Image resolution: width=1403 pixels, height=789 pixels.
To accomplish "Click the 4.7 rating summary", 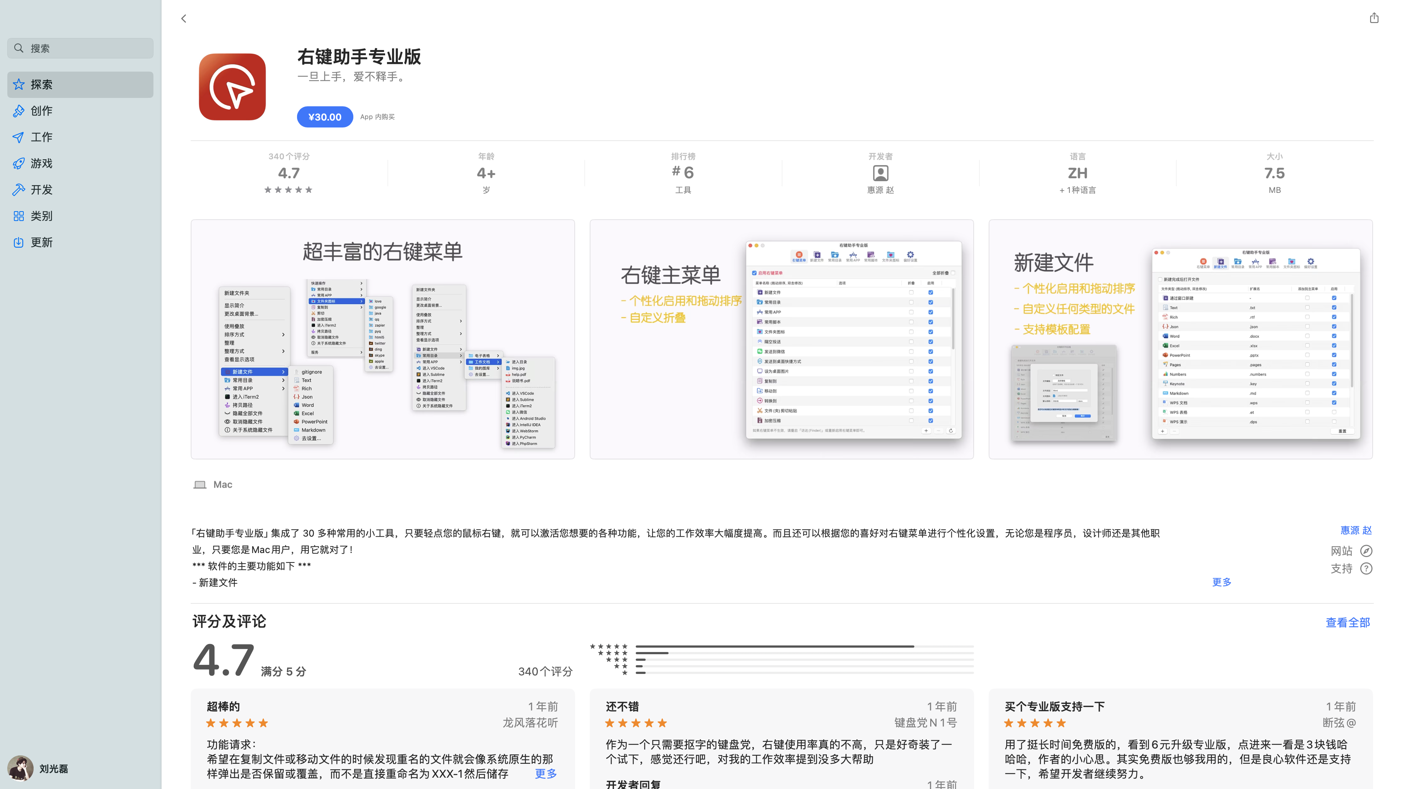I will (x=289, y=173).
